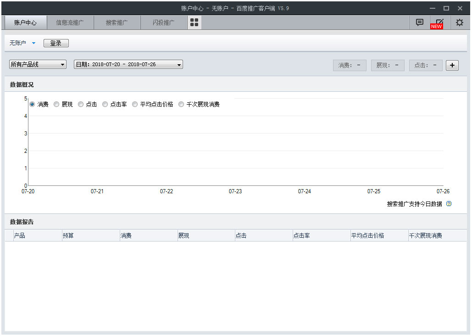Click the 07-20 date label on chart axis

click(x=28, y=191)
